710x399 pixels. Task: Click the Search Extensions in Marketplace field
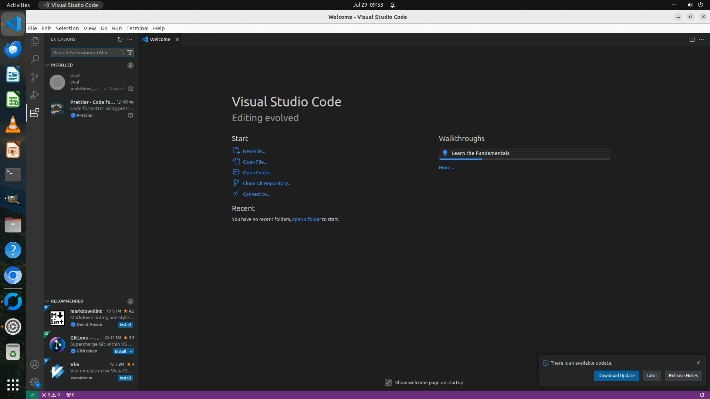pos(84,52)
